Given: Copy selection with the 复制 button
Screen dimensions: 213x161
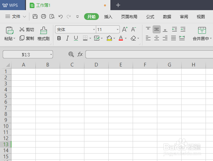Looking at the screenshot, I should click(27, 38).
